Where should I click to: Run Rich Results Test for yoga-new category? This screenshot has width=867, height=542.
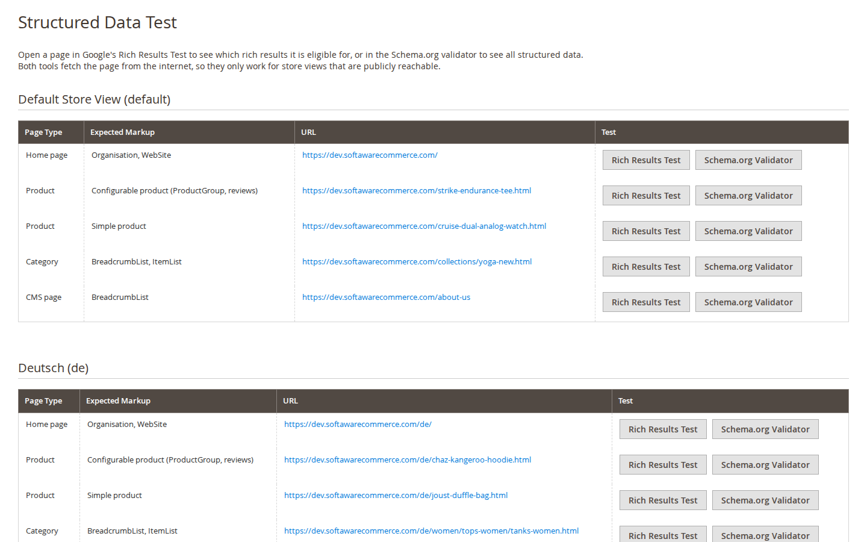click(646, 267)
